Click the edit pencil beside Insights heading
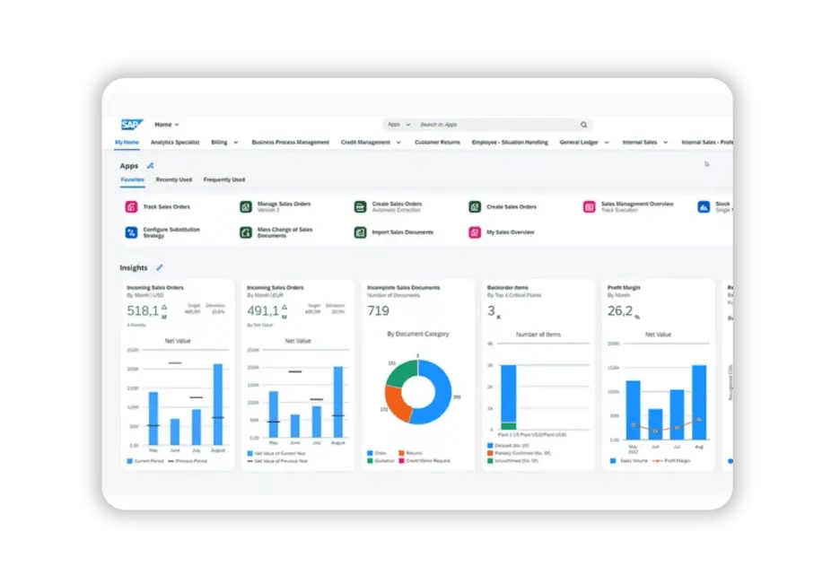The width and height of the screenshot is (840, 575). (x=160, y=267)
